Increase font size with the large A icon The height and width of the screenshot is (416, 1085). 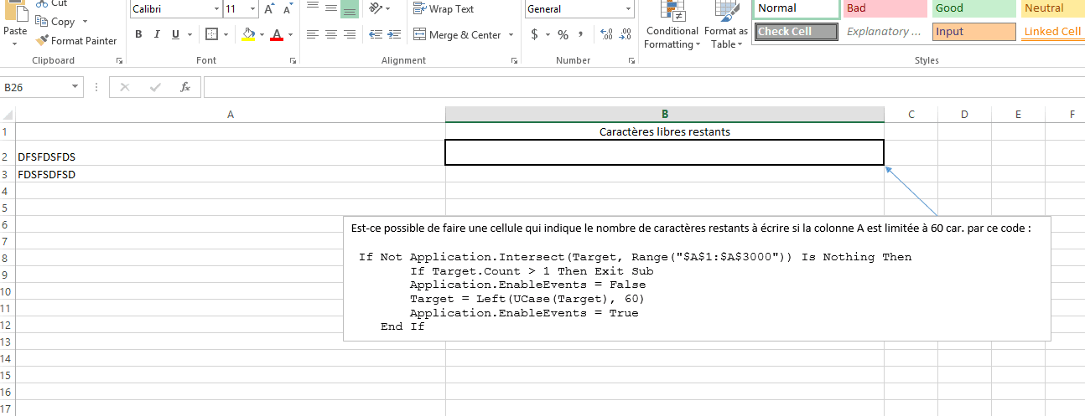point(269,10)
